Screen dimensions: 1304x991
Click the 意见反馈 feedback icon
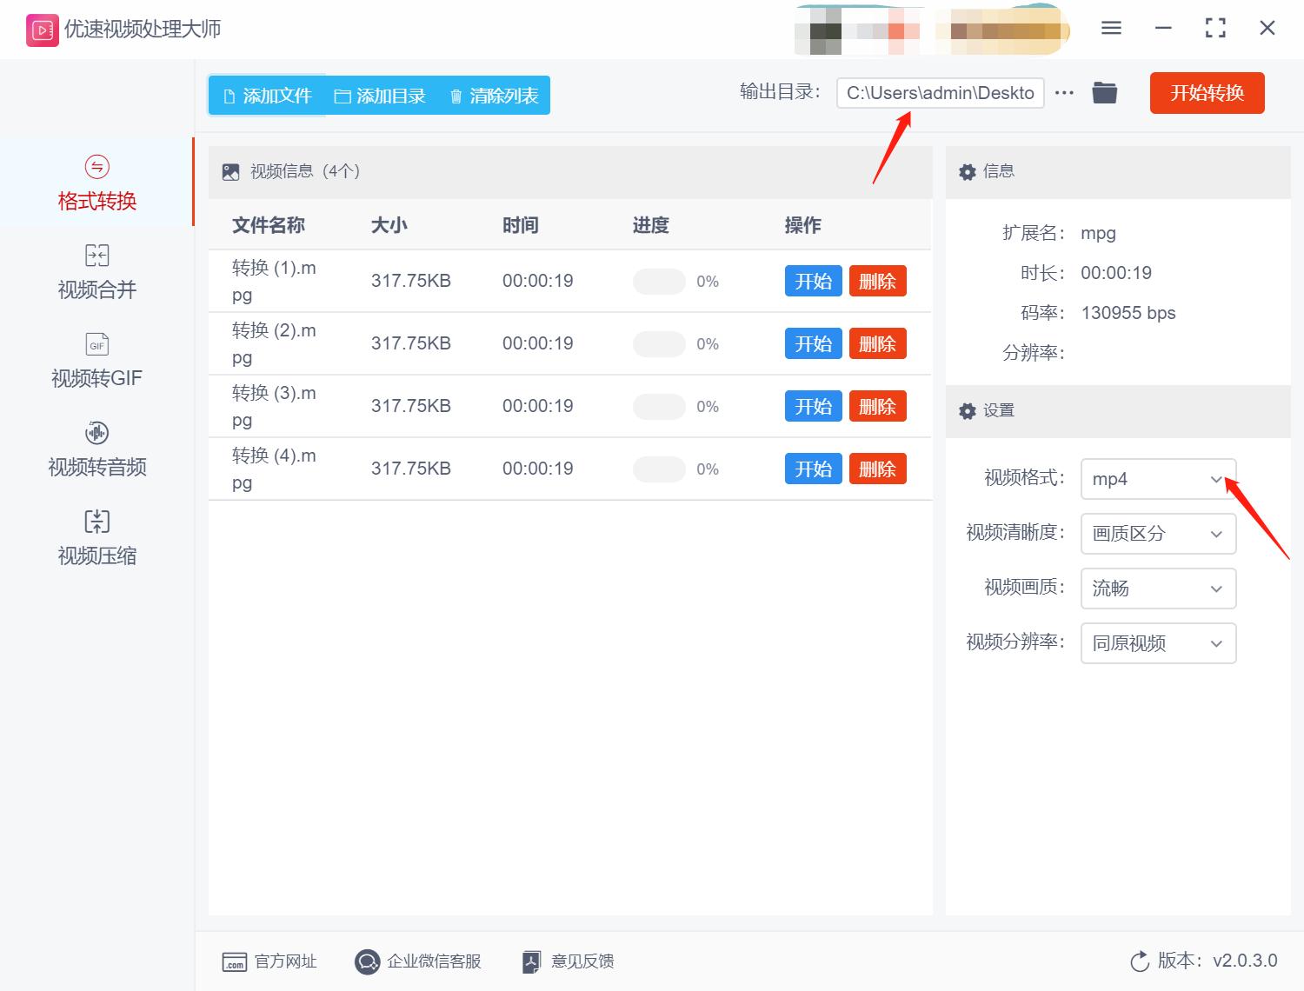[x=531, y=961]
